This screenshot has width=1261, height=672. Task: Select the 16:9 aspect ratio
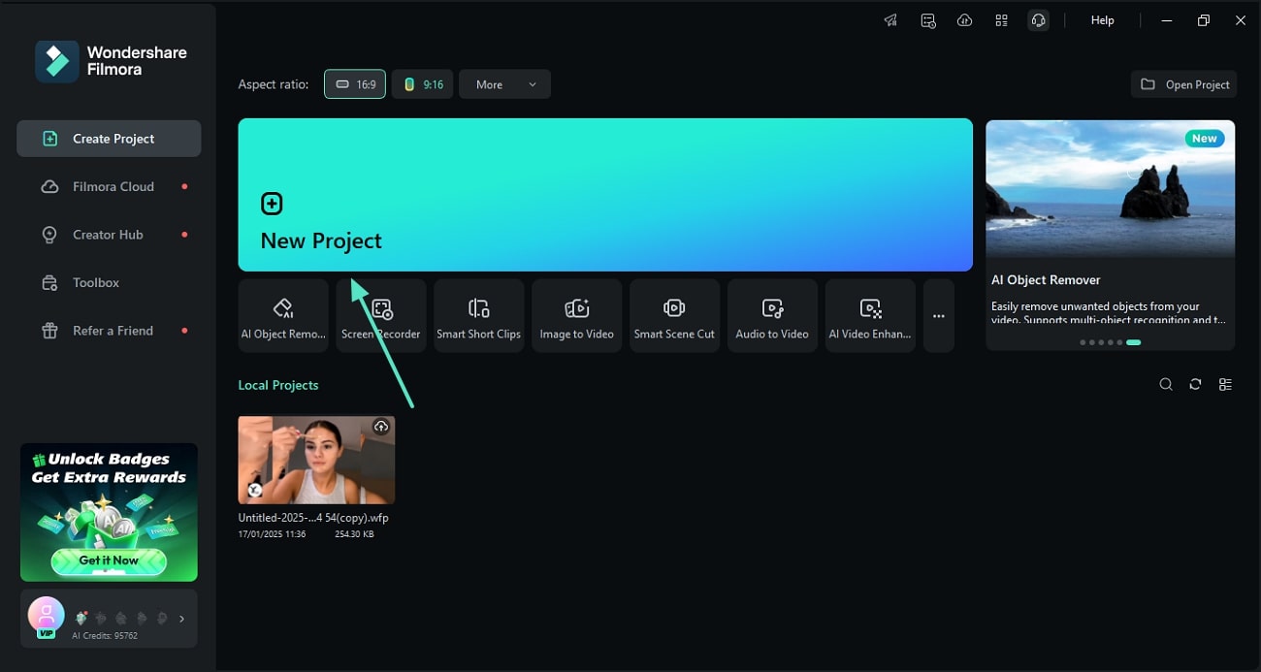tap(355, 84)
